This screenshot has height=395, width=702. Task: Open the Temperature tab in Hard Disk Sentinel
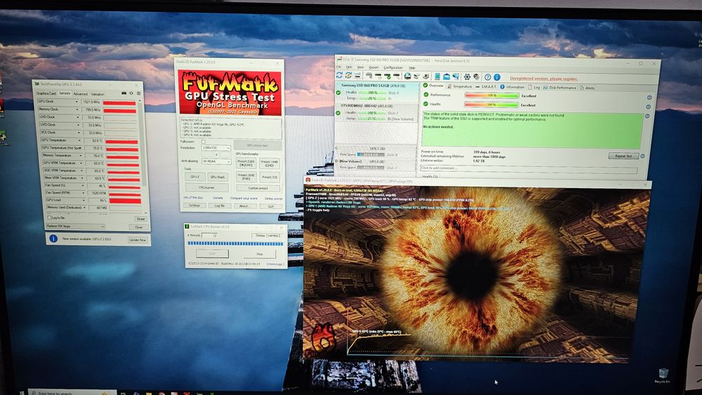click(461, 87)
